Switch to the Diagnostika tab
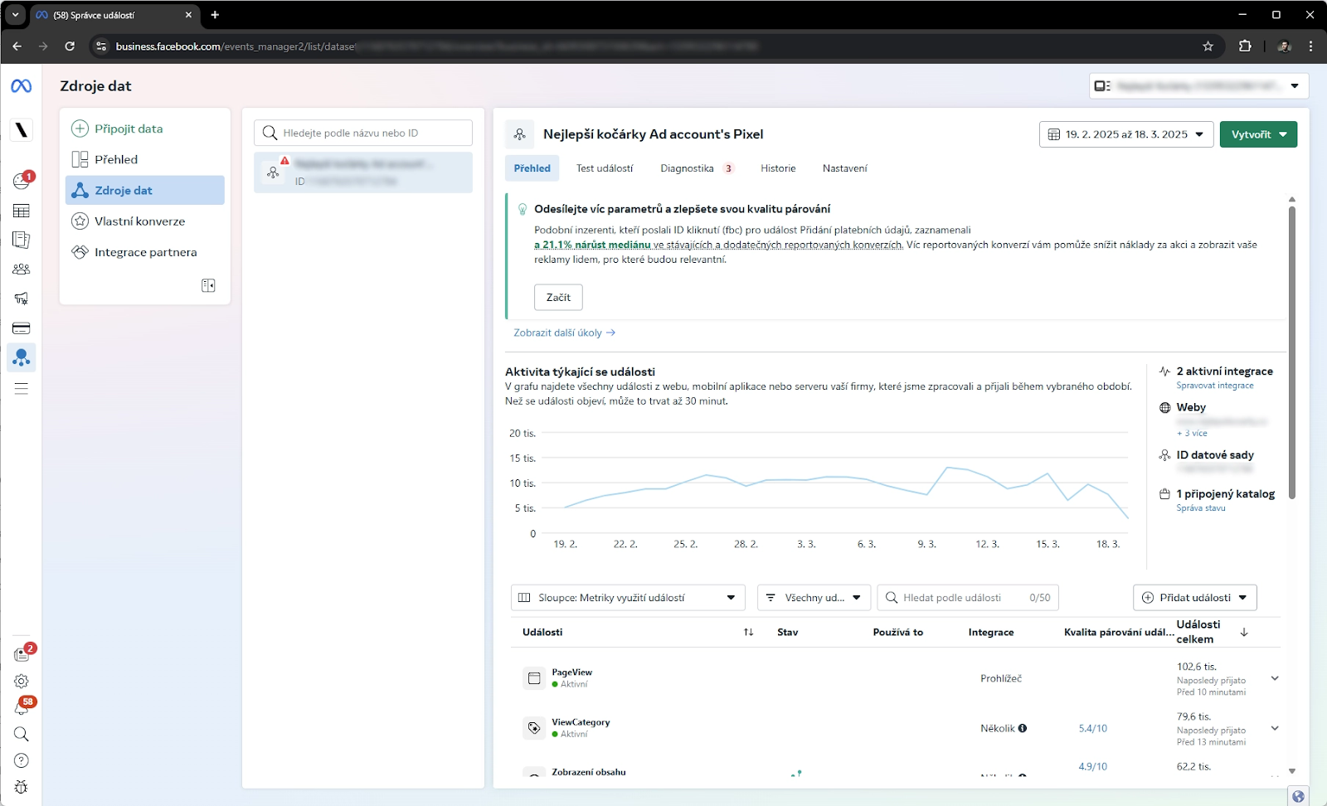The width and height of the screenshot is (1327, 806). coord(697,168)
